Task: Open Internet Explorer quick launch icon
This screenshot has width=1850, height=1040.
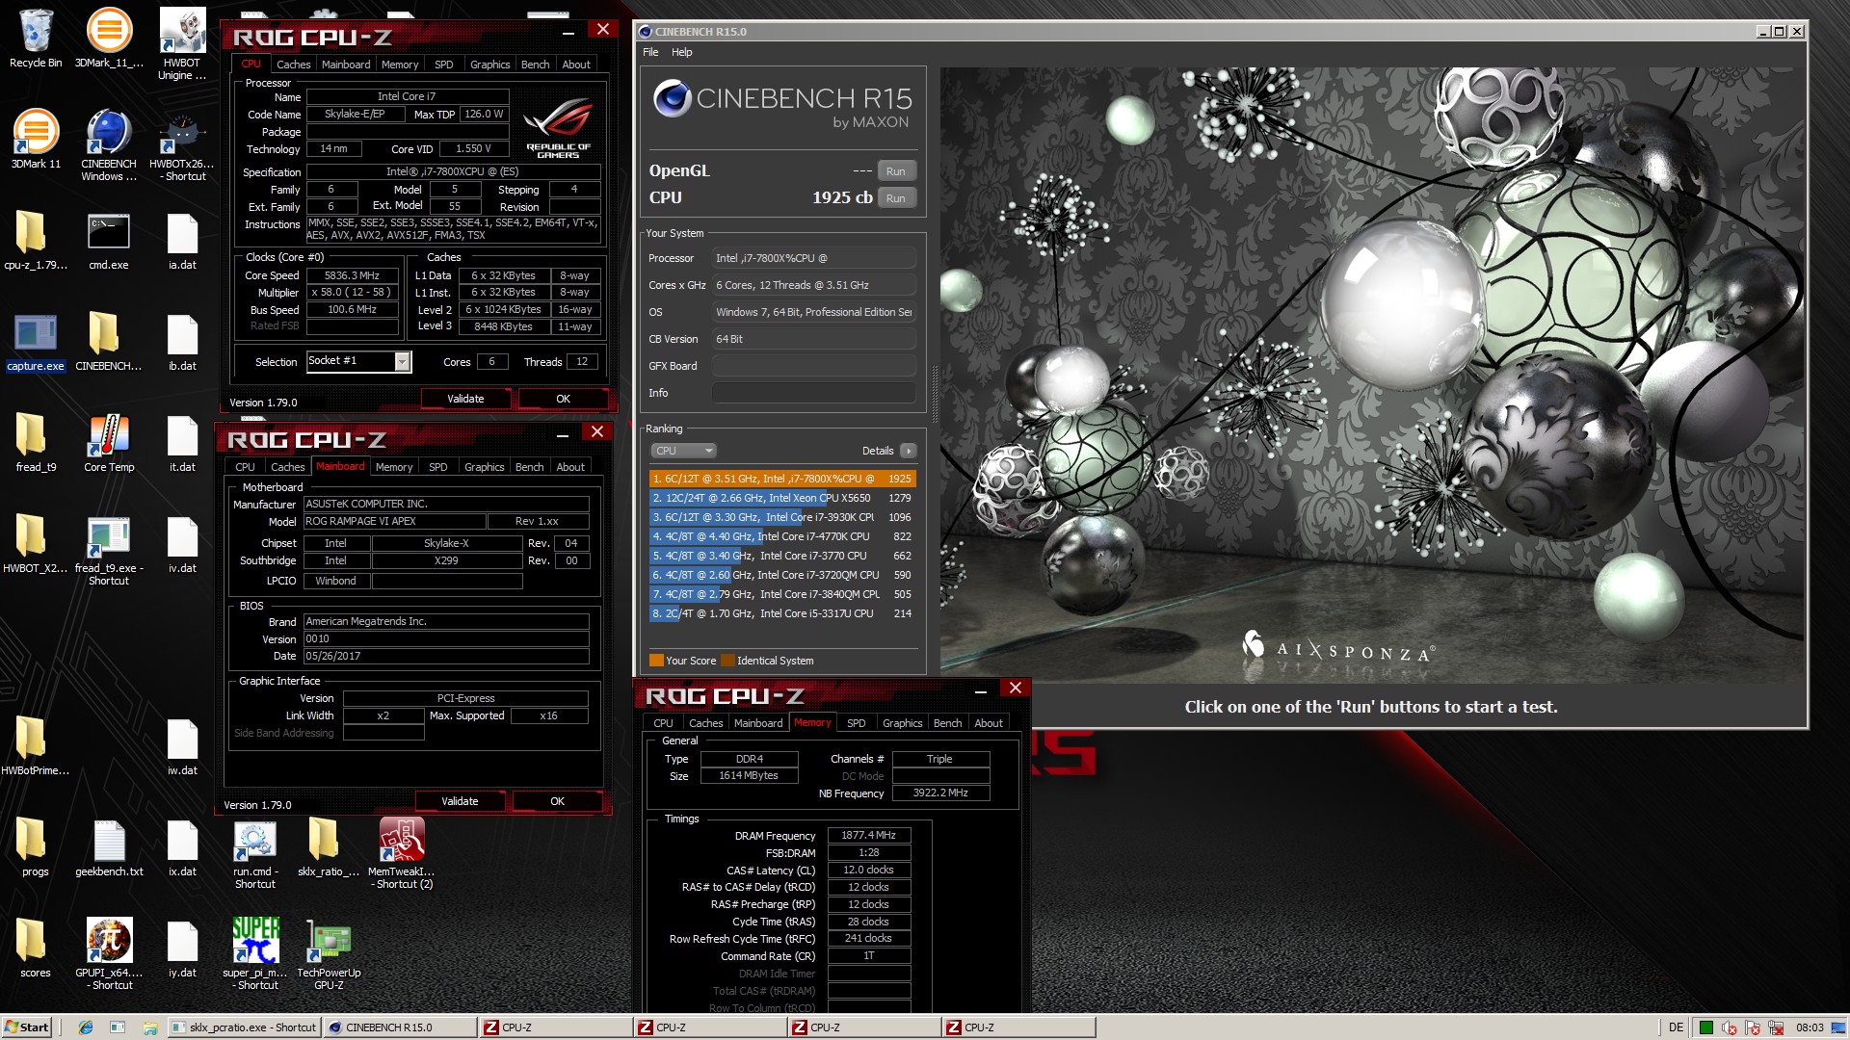Action: [86, 1027]
